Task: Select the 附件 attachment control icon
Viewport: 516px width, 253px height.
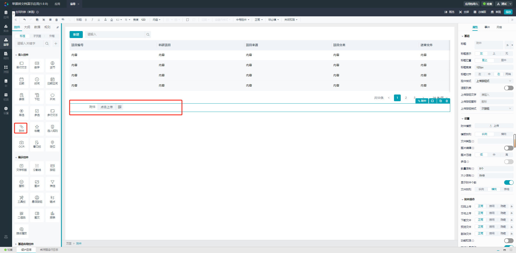Action: point(21,128)
